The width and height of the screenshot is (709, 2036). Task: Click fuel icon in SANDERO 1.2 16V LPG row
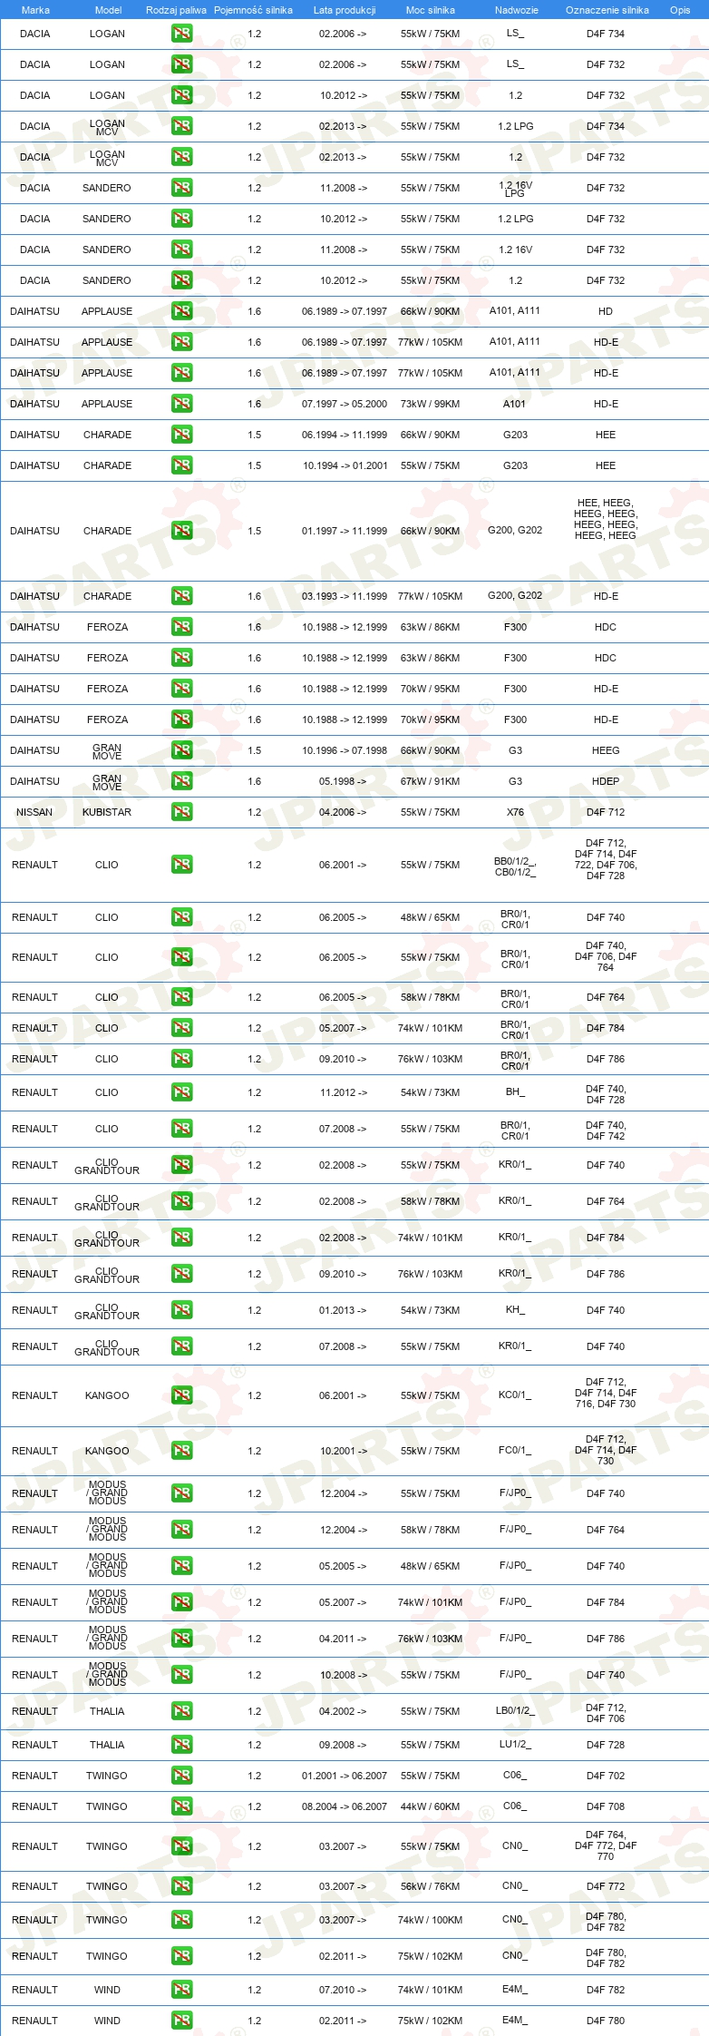pos(181,188)
